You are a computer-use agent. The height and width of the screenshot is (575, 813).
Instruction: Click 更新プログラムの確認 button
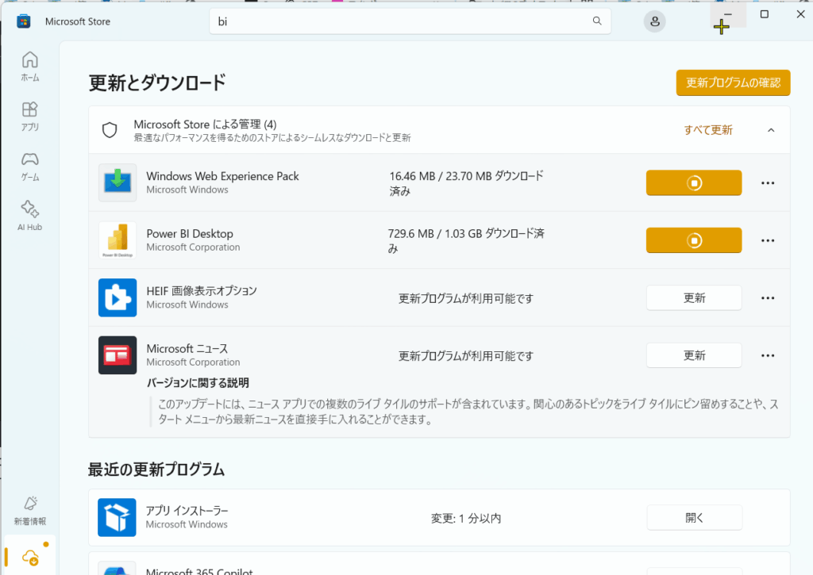733,83
